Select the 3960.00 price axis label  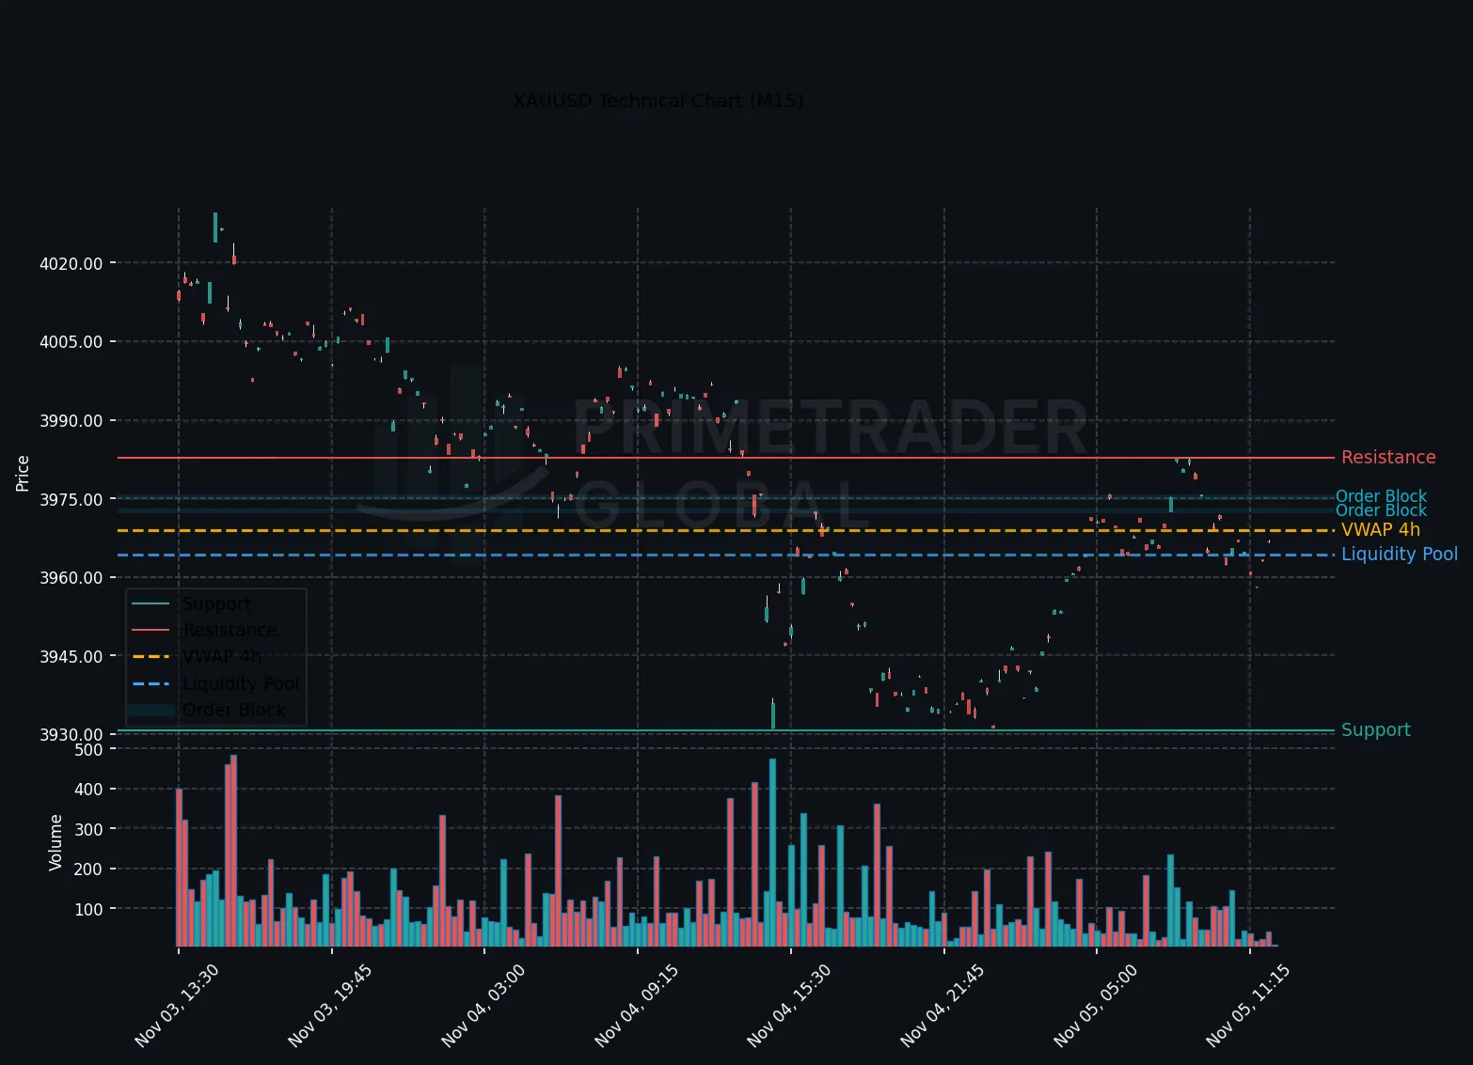71,577
